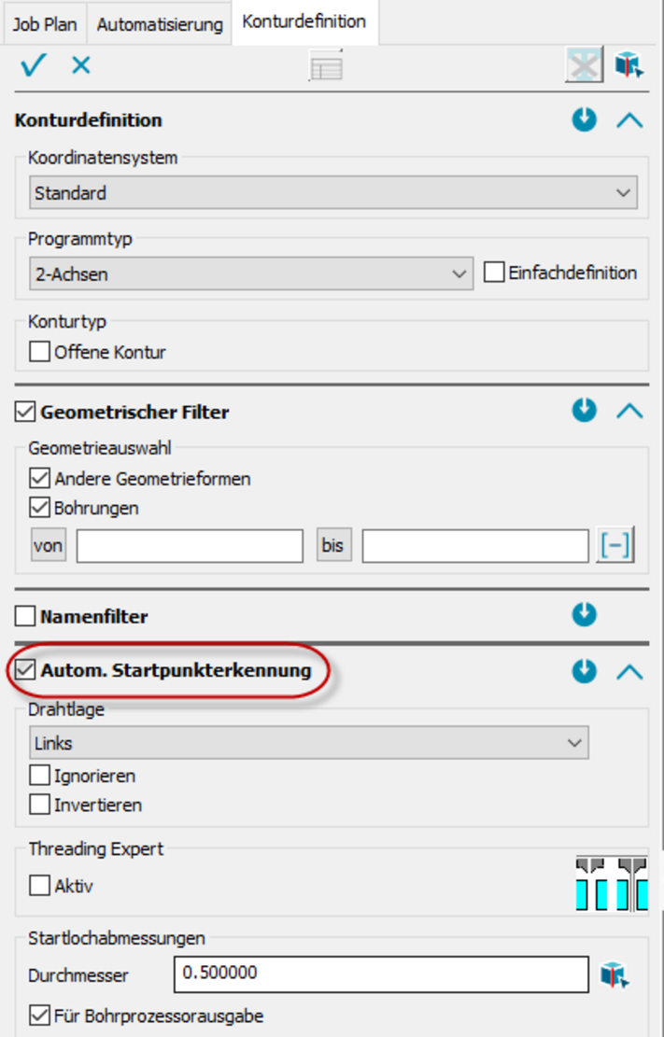
Task: Open the Programmtyp 2-Achsen dropdown
Action: point(250,273)
